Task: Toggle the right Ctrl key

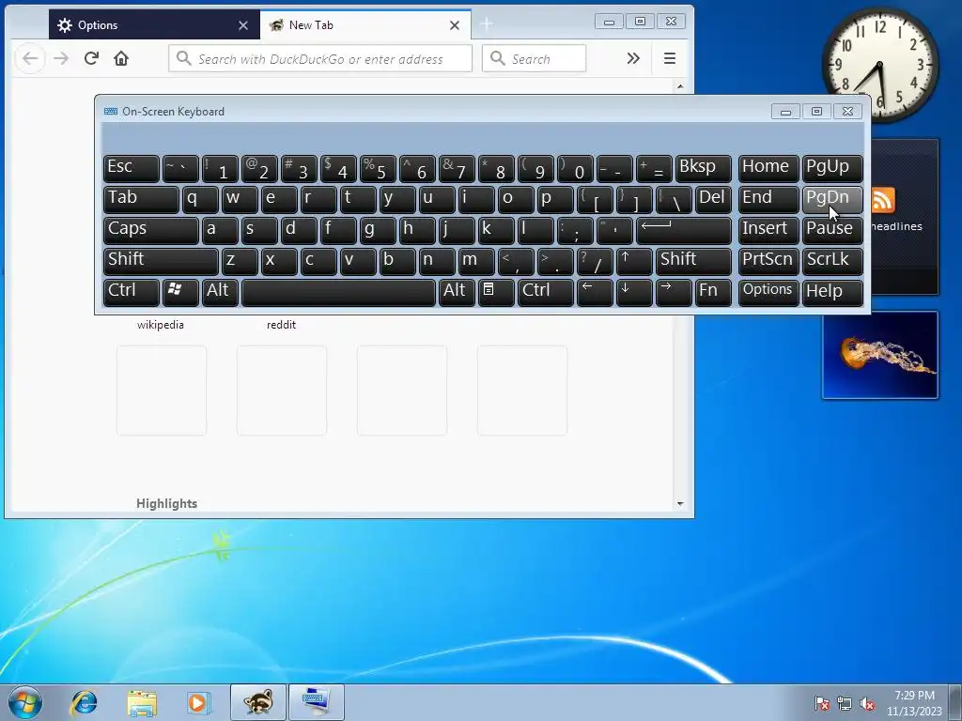Action: click(546, 292)
